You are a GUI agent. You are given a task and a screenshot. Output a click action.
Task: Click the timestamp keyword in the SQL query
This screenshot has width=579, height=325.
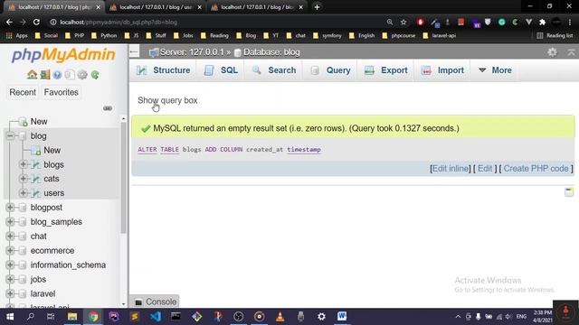pos(304,150)
